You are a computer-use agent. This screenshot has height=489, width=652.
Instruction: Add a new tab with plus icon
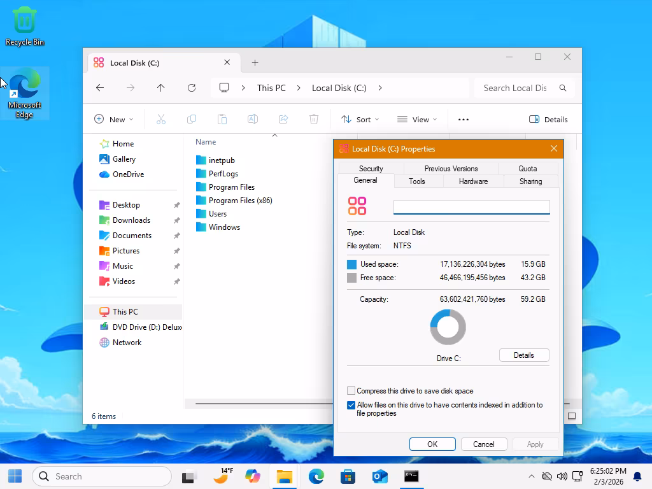pos(255,62)
